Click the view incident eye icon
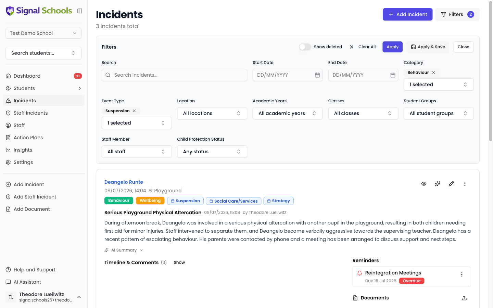 (x=424, y=184)
